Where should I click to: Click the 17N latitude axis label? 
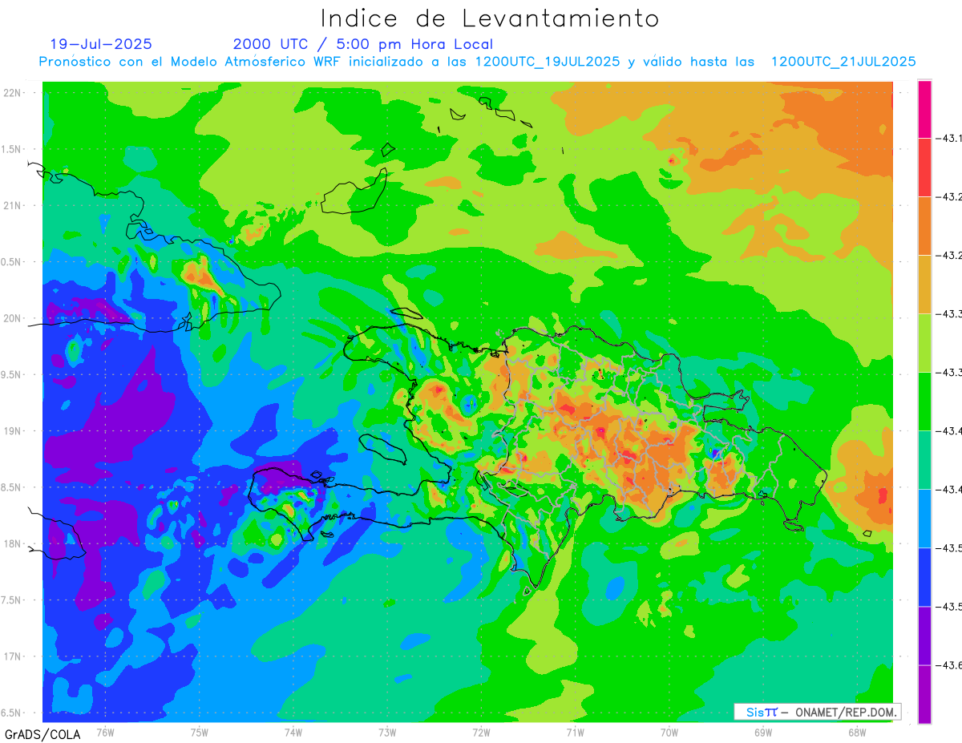[13, 656]
